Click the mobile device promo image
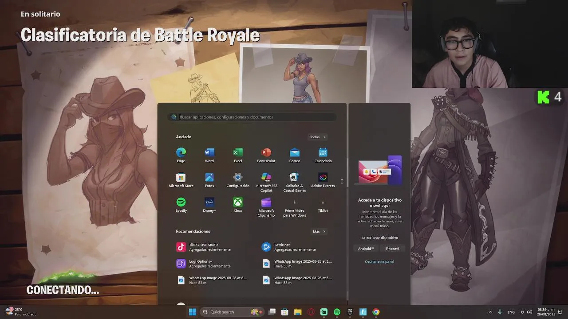The image size is (568, 319). click(x=380, y=170)
